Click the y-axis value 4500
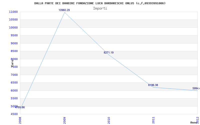This screenshot has height=125, width=200. pos(14,114)
